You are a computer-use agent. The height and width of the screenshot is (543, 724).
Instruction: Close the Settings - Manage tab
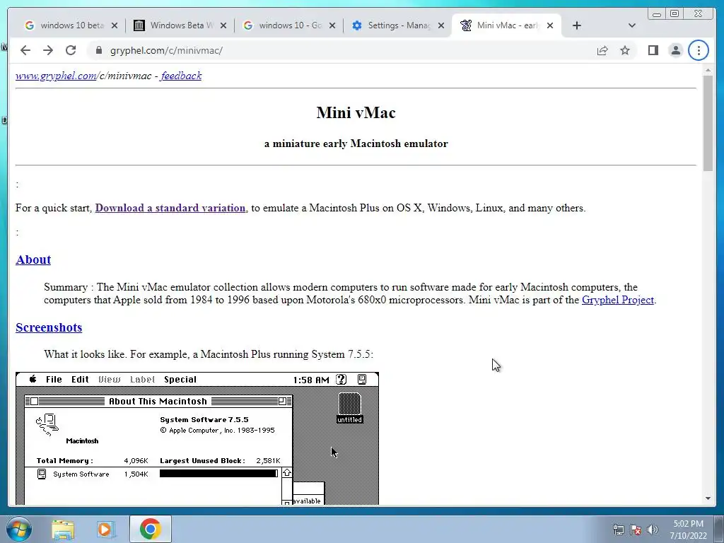[441, 26]
